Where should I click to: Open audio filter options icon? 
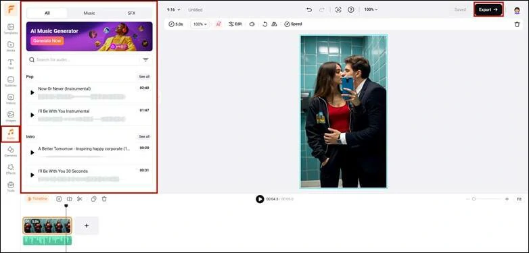tap(145, 60)
